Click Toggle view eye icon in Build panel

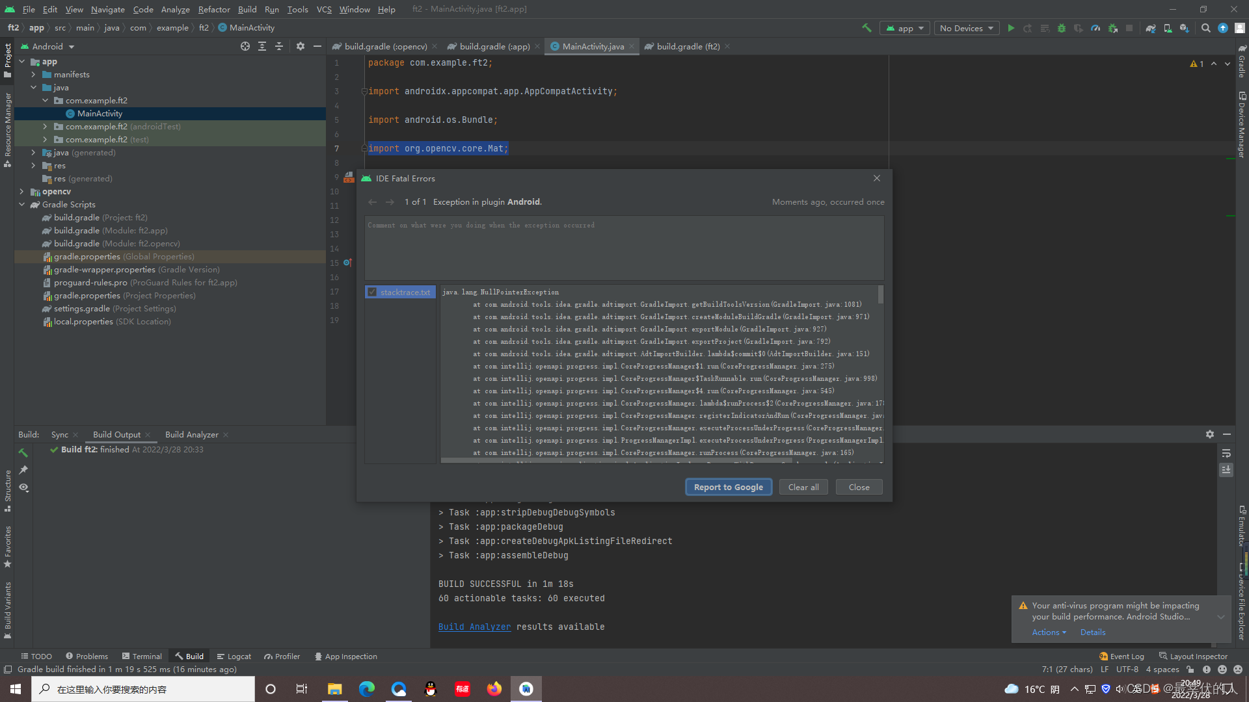click(24, 487)
